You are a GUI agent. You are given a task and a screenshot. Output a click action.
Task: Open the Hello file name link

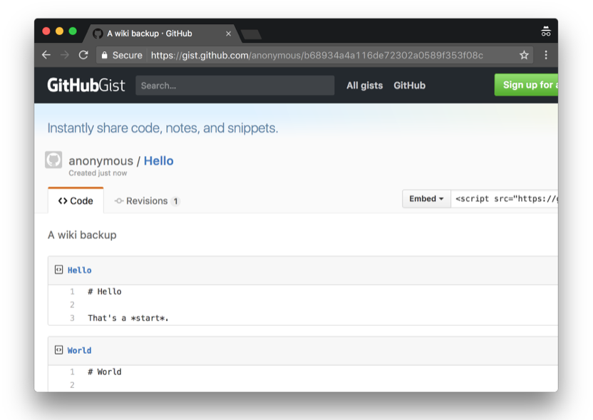point(79,270)
